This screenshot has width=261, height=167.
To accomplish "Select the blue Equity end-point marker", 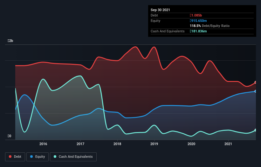I will point(256,91).
